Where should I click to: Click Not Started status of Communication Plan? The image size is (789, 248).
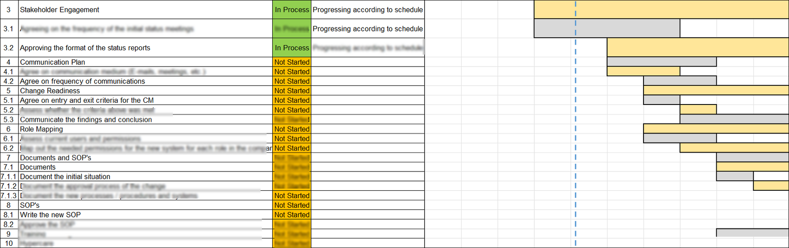pyautogui.click(x=292, y=62)
